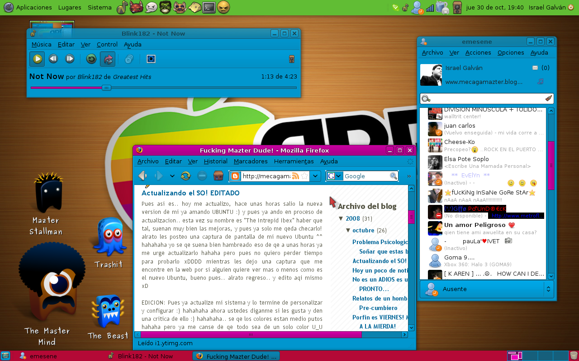The height and width of the screenshot is (361, 579).
Task: Click the Firefox stop button
Action: click(202, 176)
